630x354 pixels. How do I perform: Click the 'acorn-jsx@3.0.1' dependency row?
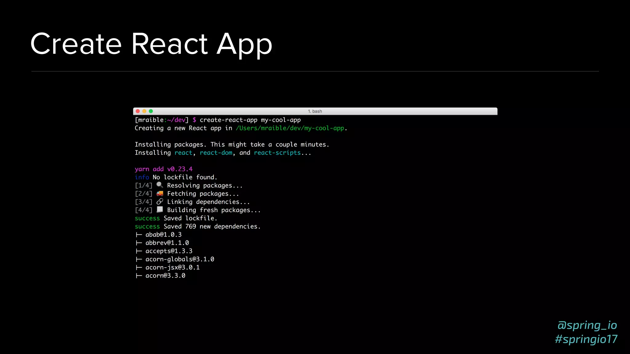coord(168,267)
